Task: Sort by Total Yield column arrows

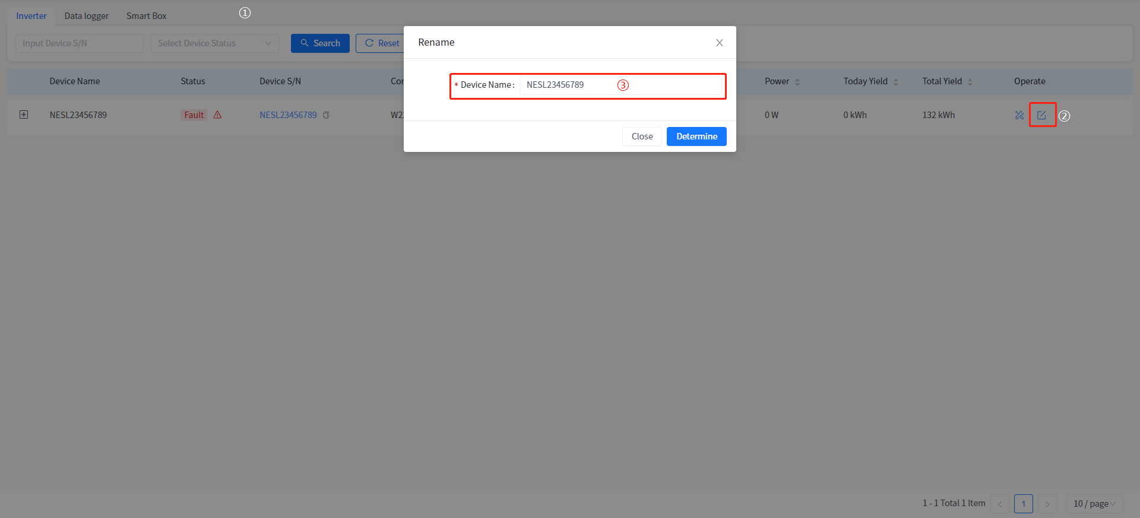Action: pos(970,82)
